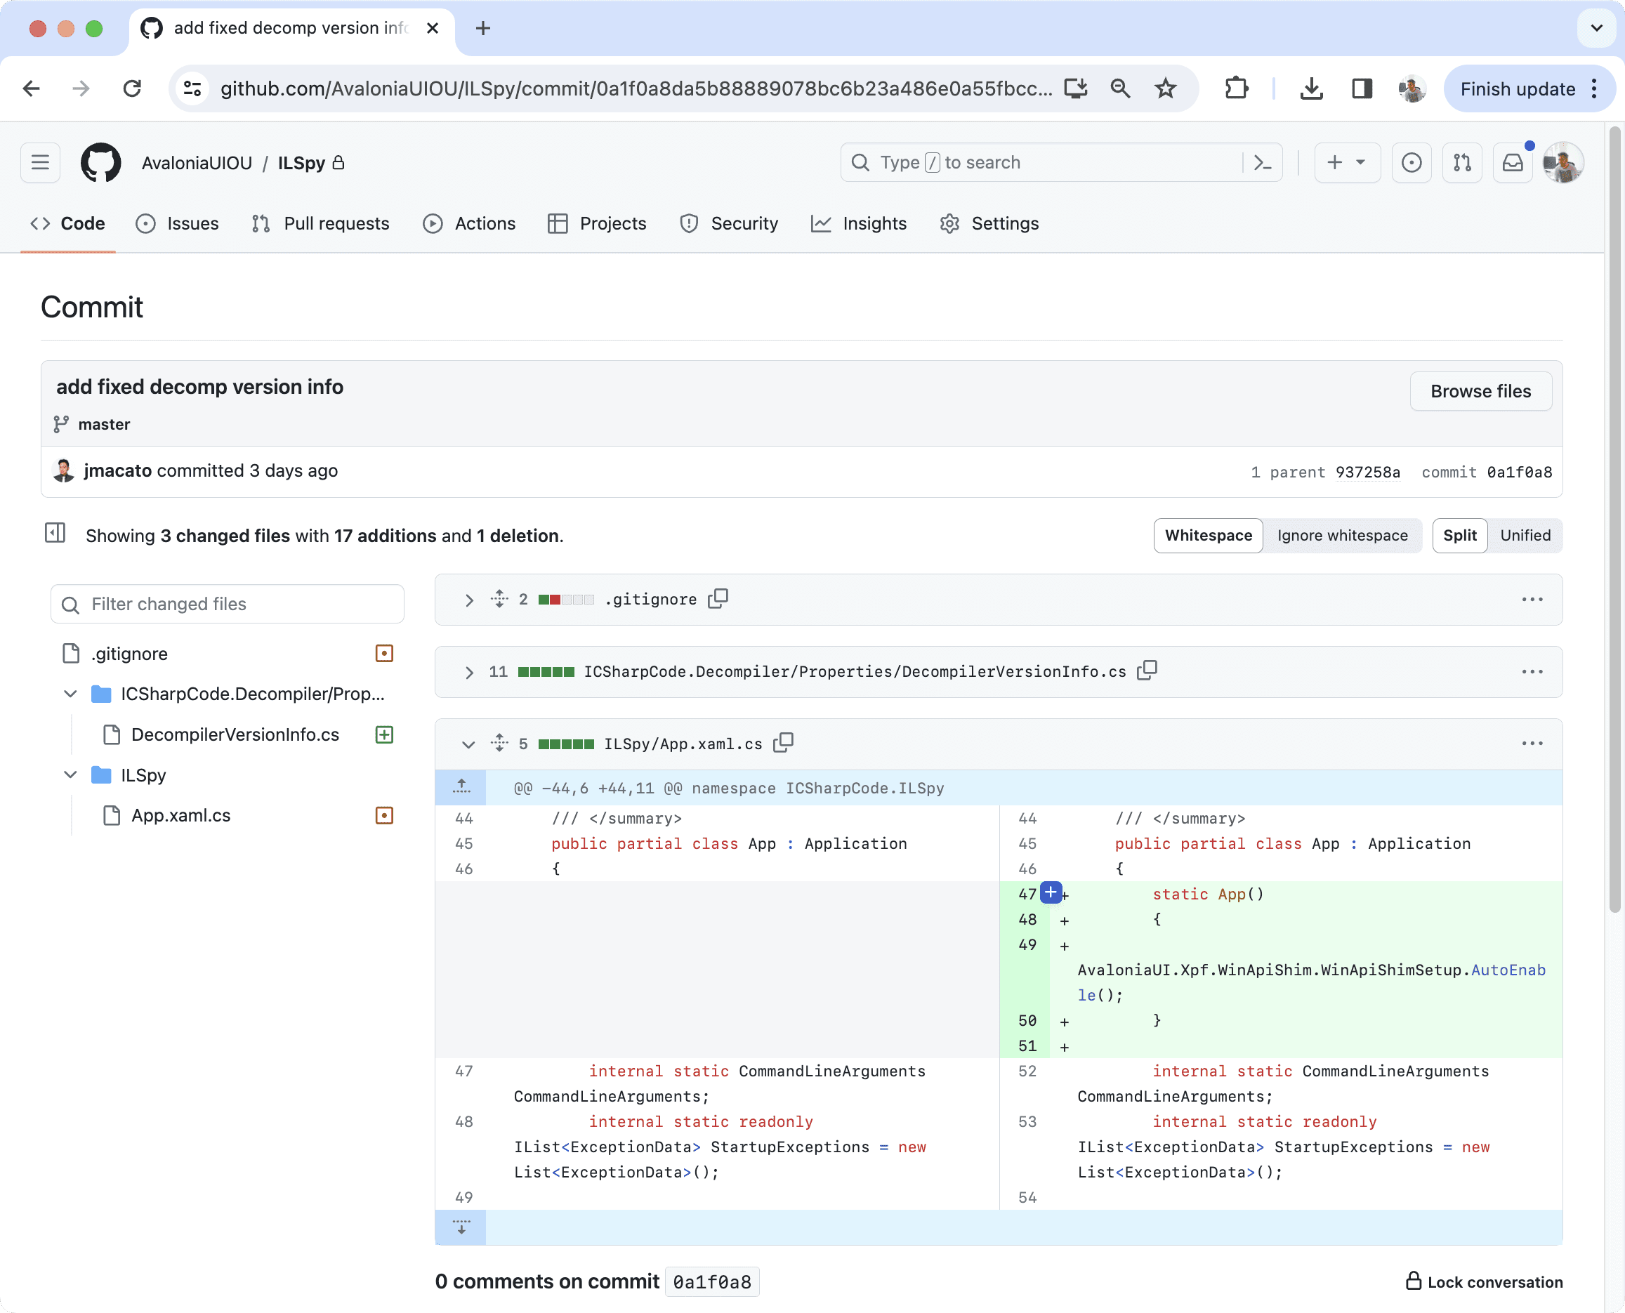Click the Browse files button

[x=1480, y=391]
